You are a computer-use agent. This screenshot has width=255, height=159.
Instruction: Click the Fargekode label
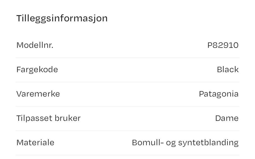pyautogui.click(x=37, y=70)
